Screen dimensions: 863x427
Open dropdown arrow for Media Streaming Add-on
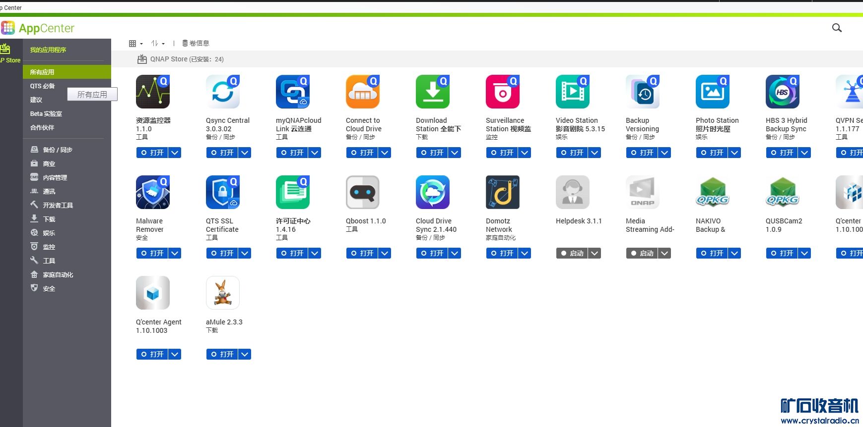(664, 253)
